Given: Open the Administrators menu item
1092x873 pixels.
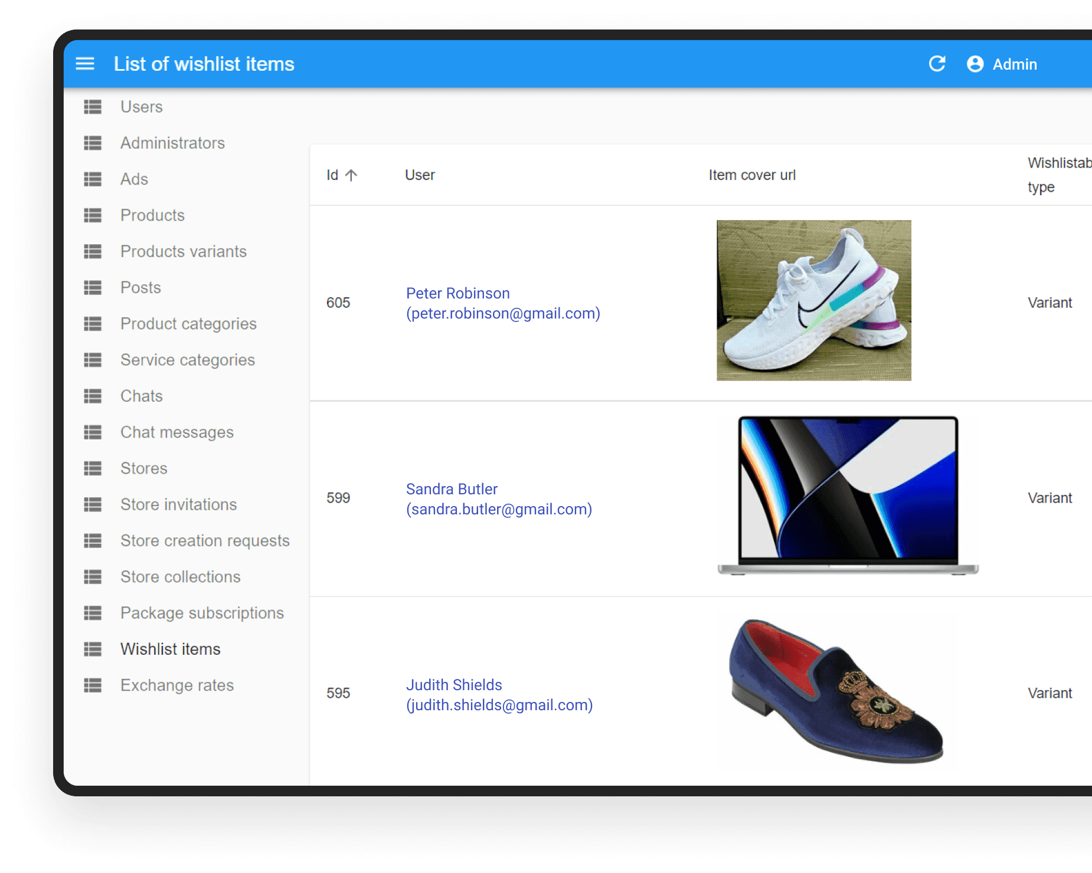Looking at the screenshot, I should 172,143.
